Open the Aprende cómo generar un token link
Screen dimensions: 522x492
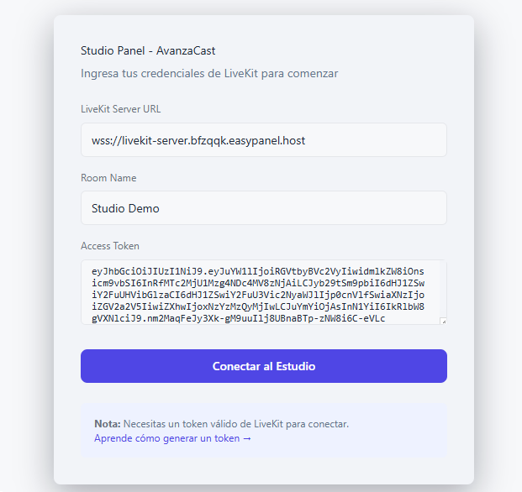pyautogui.click(x=168, y=438)
